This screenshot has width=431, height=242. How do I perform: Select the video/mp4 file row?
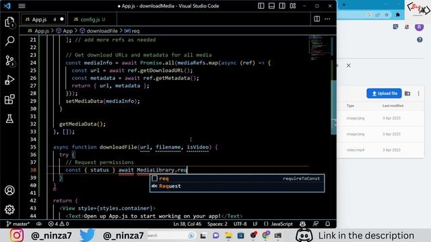380,150
